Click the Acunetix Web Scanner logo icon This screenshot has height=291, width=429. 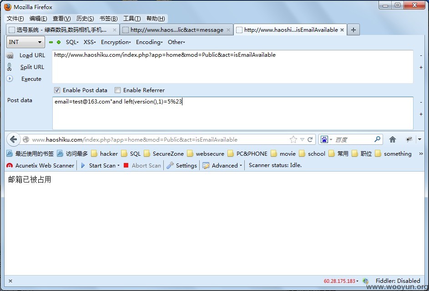click(10, 165)
